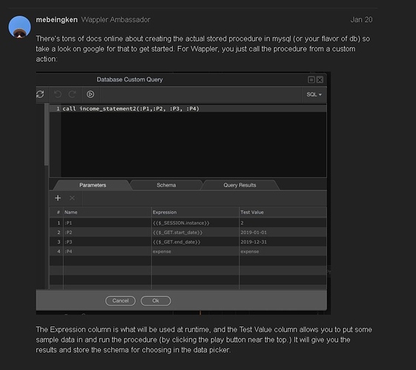Click the undo arrow icon
Viewport: 416px width, 370px height.
tap(58, 94)
